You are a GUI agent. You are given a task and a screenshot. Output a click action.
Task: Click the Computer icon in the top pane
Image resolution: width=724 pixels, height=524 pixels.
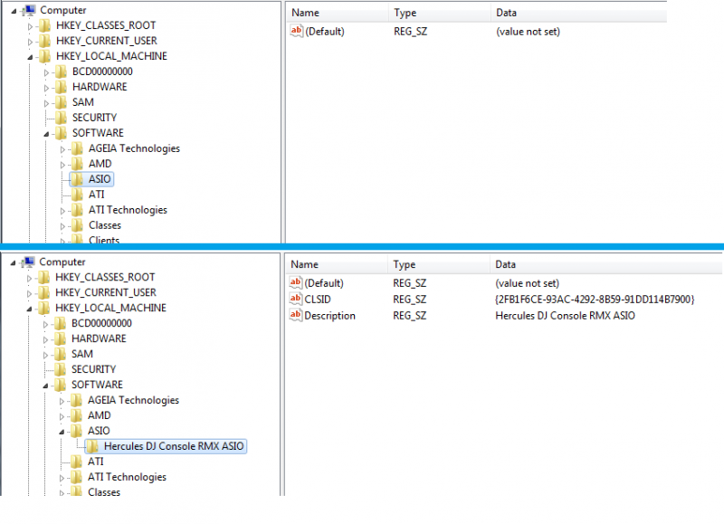pos(29,10)
